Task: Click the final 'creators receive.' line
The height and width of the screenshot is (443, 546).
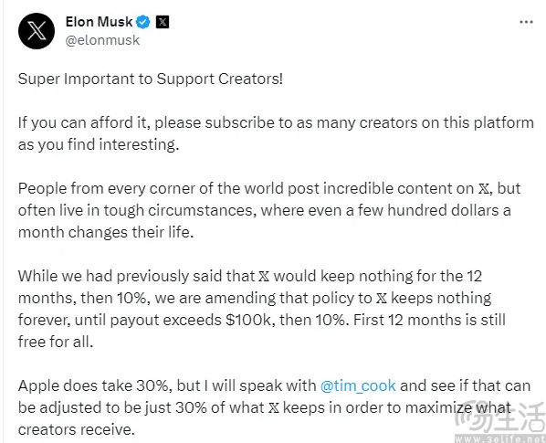Action: [x=77, y=429]
